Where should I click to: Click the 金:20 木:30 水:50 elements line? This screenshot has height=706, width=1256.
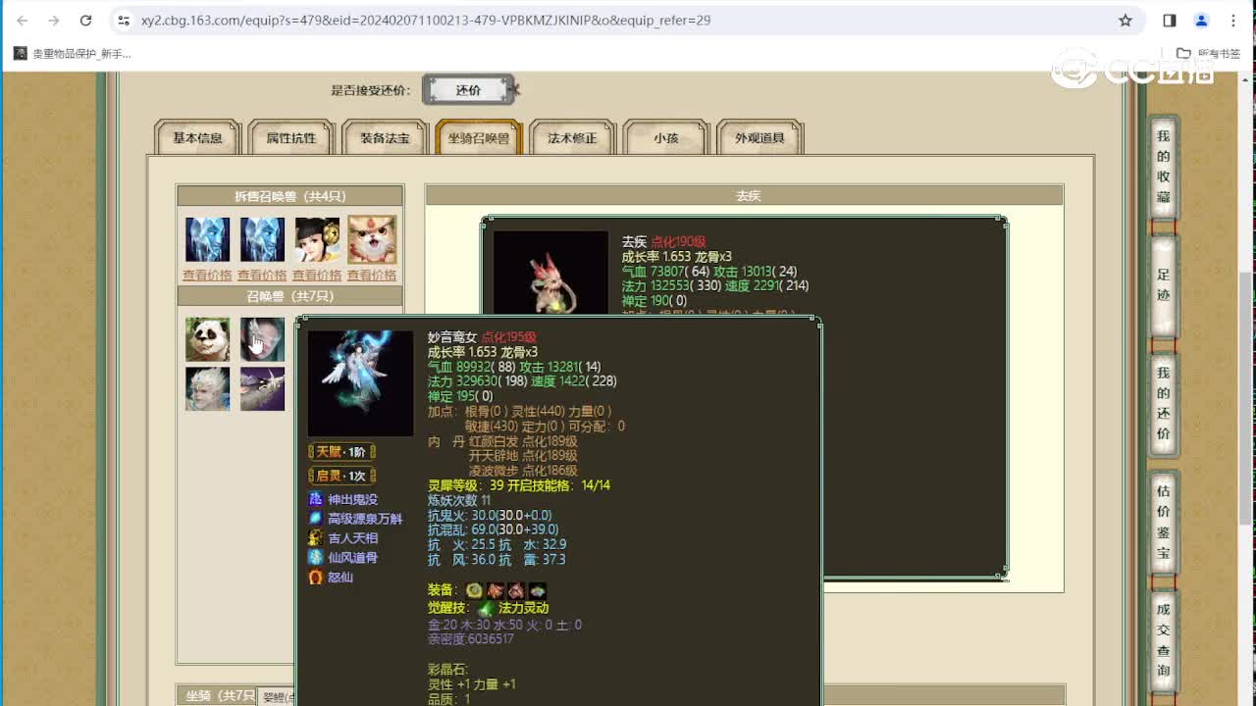pos(504,625)
